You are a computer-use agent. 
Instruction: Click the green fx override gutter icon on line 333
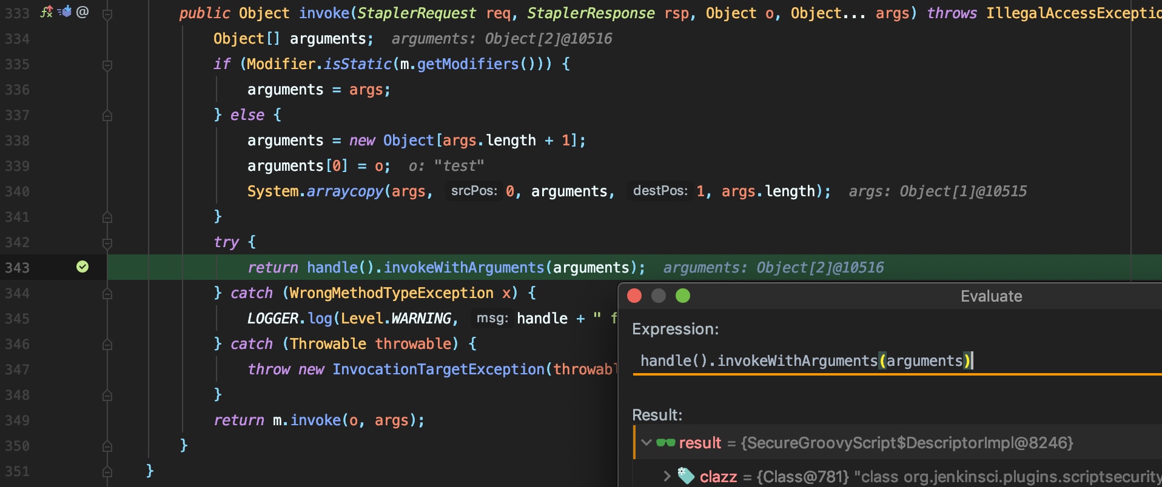(x=47, y=12)
